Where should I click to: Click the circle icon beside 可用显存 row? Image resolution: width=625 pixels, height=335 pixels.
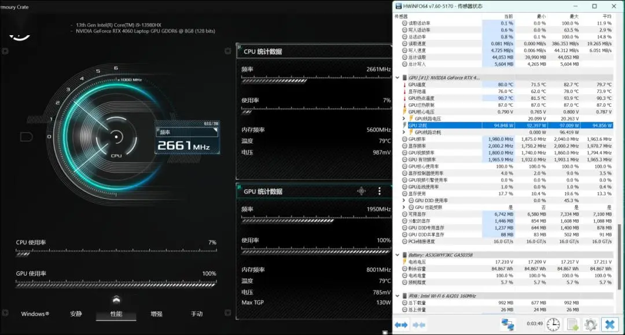(405, 214)
